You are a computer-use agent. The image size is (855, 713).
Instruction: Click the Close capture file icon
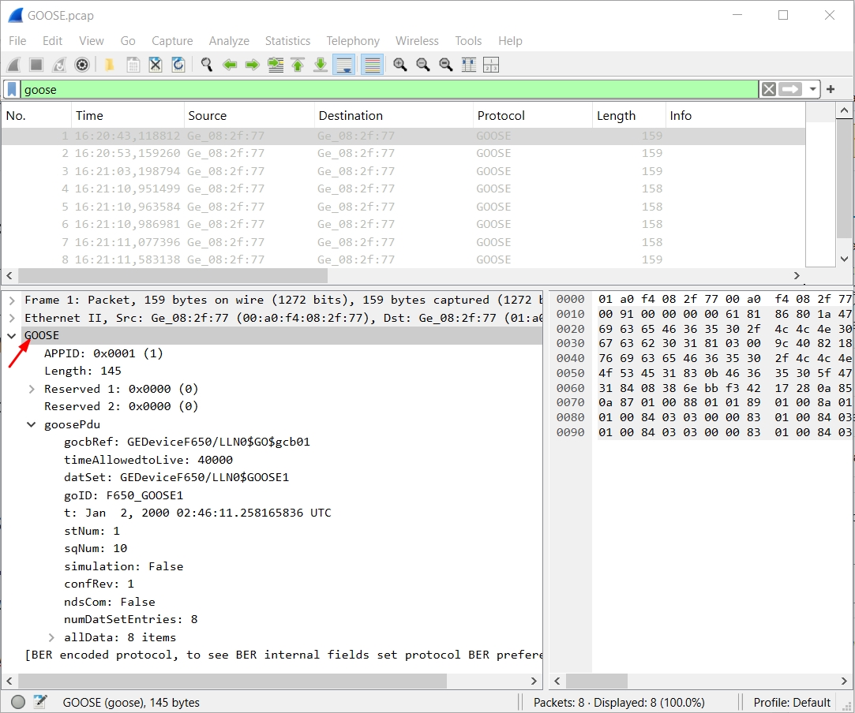(155, 65)
